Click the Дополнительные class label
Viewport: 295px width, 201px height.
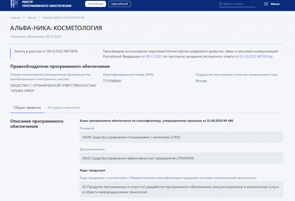(x=92, y=149)
